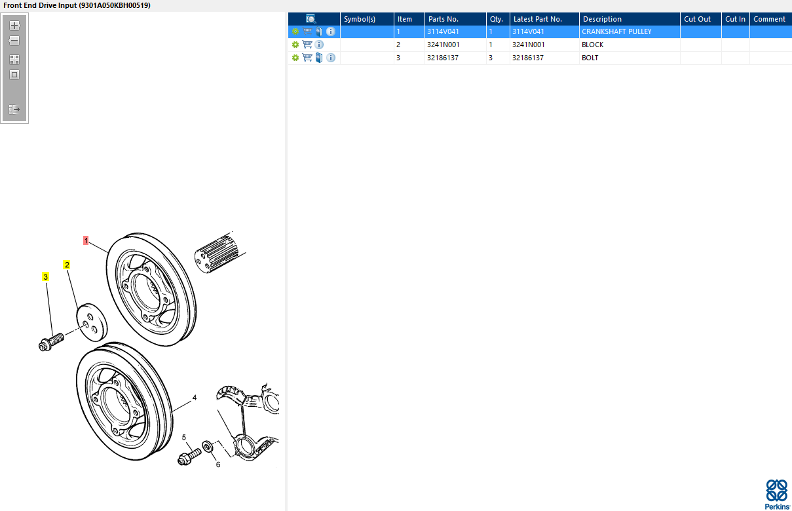Select callout 5 on the diagram

click(184, 437)
